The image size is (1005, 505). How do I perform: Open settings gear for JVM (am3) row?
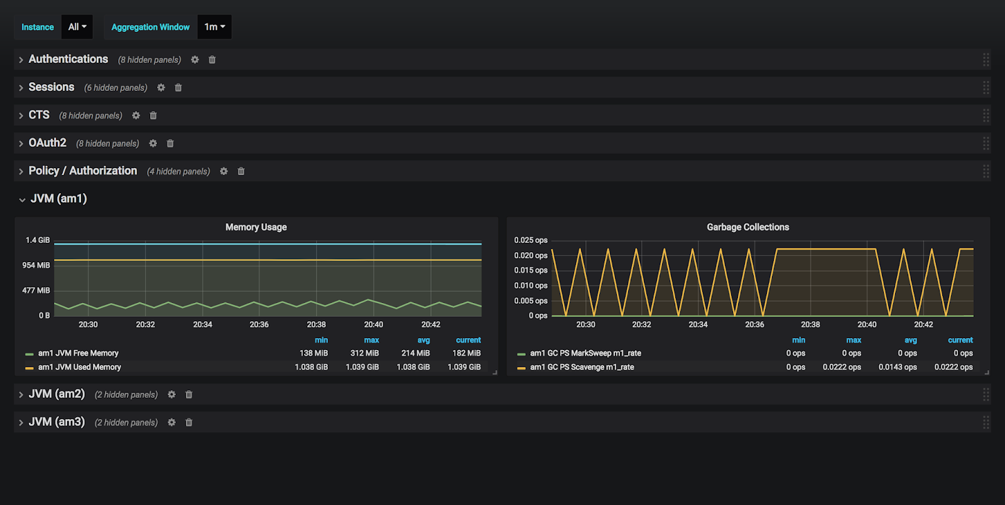pos(171,422)
